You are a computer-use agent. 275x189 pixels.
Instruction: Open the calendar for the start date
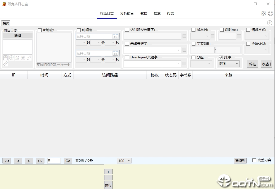(x=115, y=36)
